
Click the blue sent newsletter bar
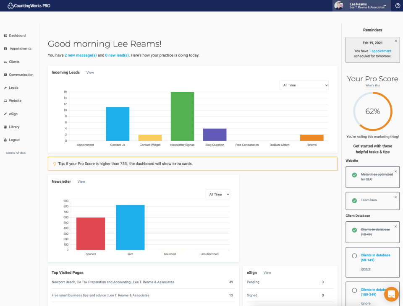click(x=130, y=228)
